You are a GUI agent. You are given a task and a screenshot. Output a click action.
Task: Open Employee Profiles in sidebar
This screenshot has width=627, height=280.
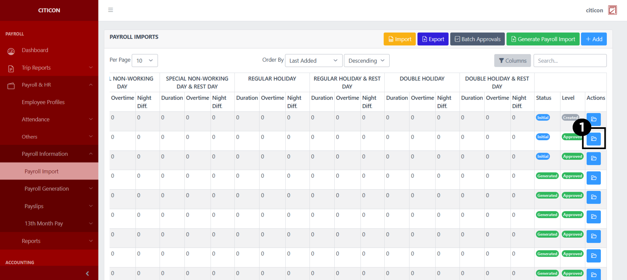(43, 102)
